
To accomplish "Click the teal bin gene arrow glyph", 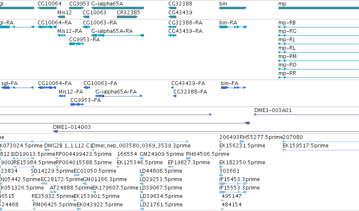I will click(233, 8).
